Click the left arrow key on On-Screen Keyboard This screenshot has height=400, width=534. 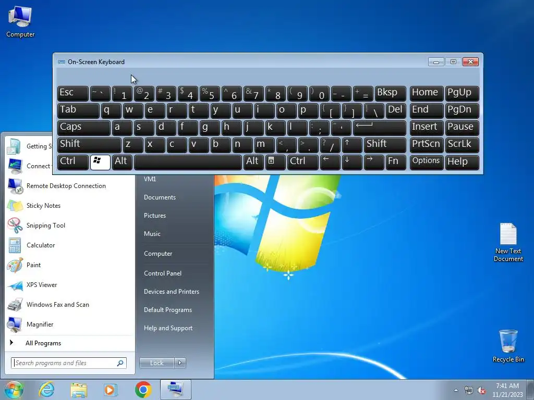point(330,162)
